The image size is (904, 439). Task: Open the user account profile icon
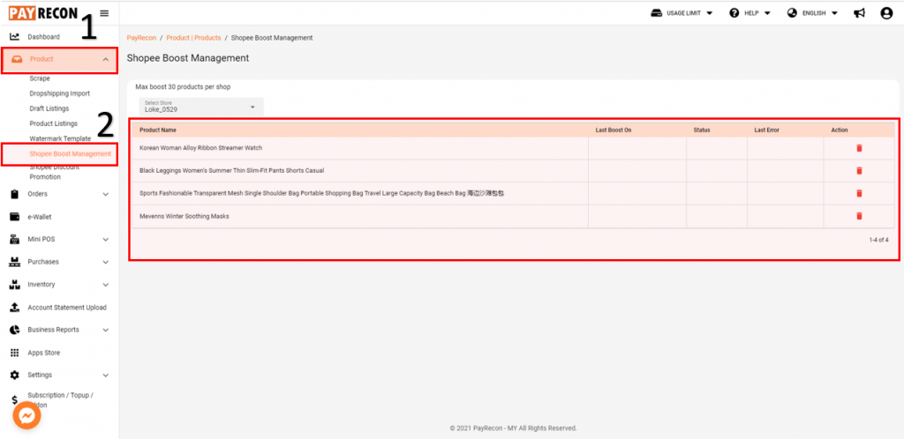point(886,13)
